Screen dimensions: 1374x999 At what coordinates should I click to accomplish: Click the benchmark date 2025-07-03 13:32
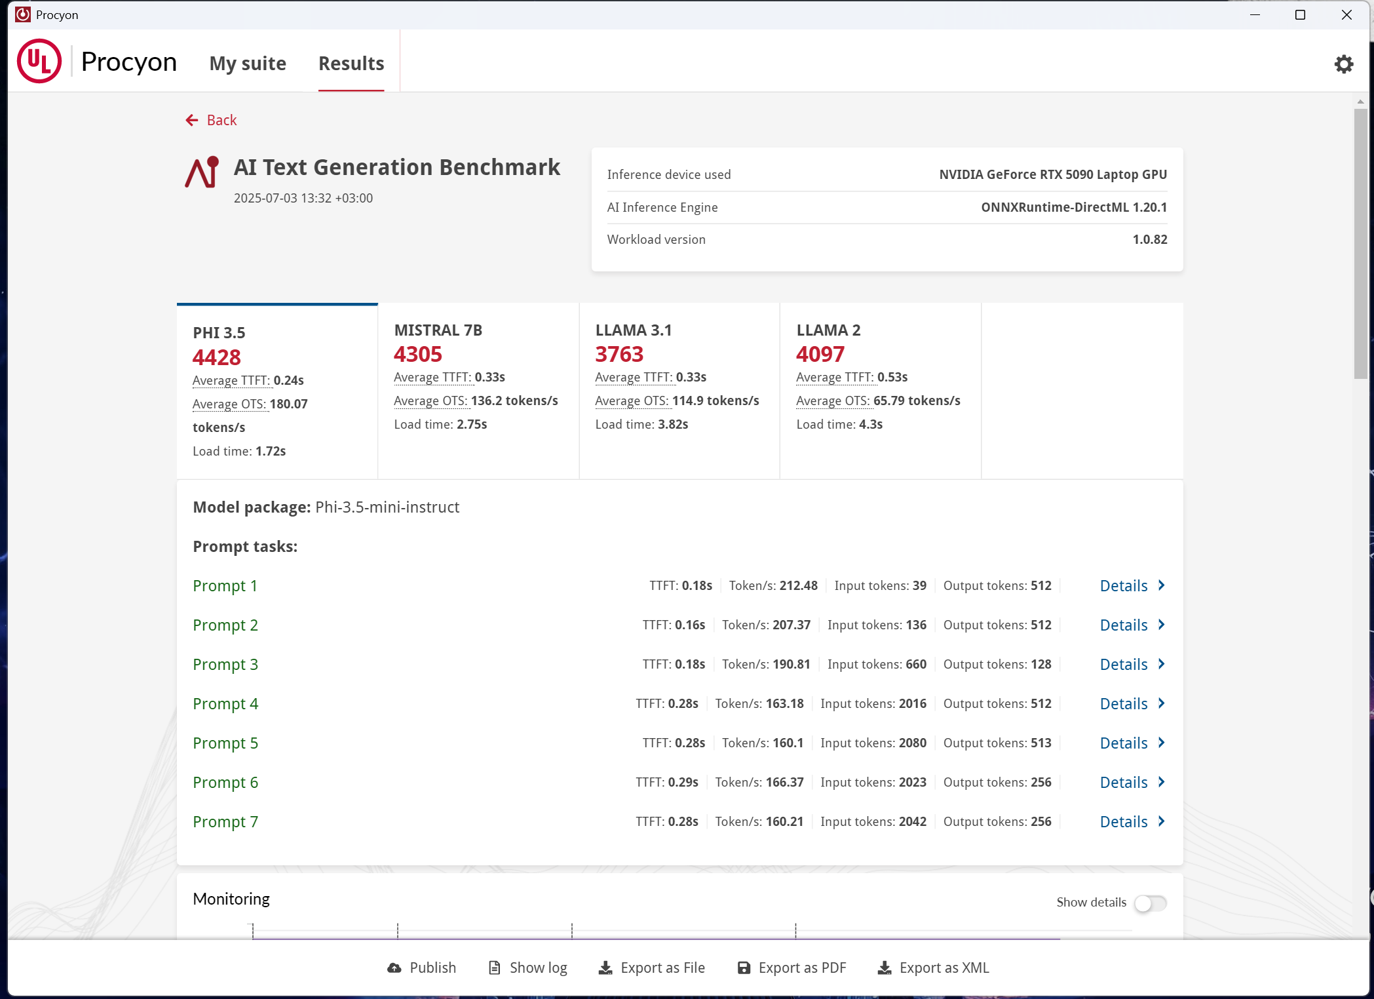click(x=303, y=198)
